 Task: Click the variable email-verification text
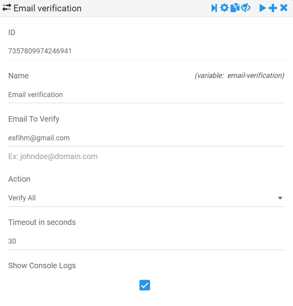pos(239,76)
